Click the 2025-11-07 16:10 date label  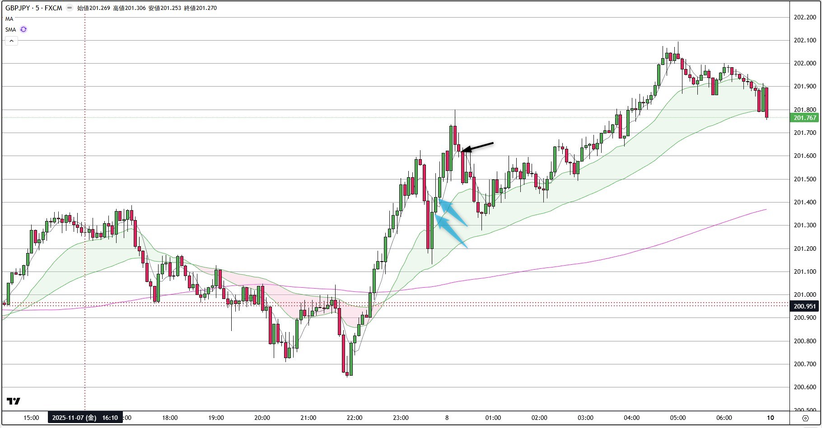(85, 418)
